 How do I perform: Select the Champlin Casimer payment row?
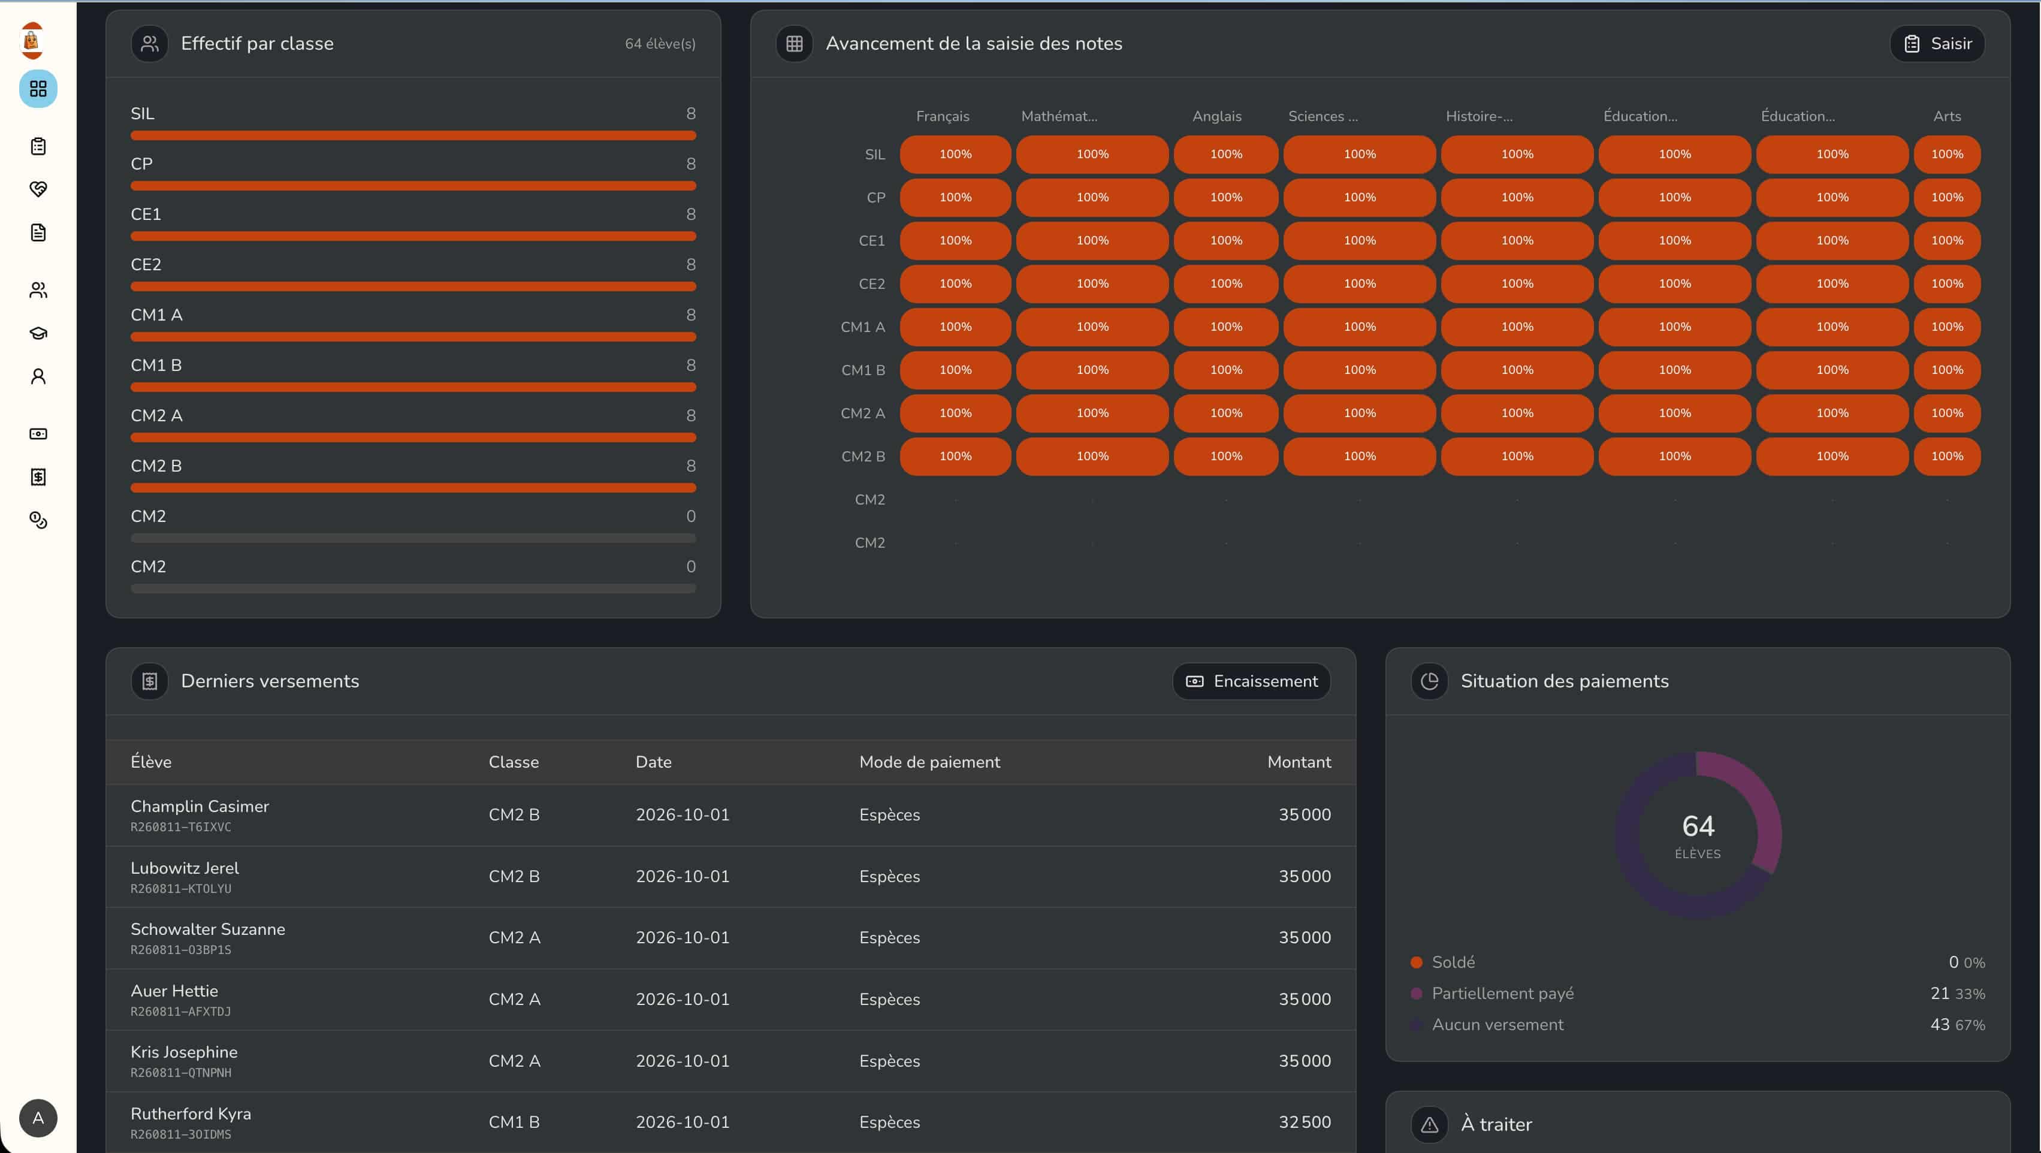730,814
